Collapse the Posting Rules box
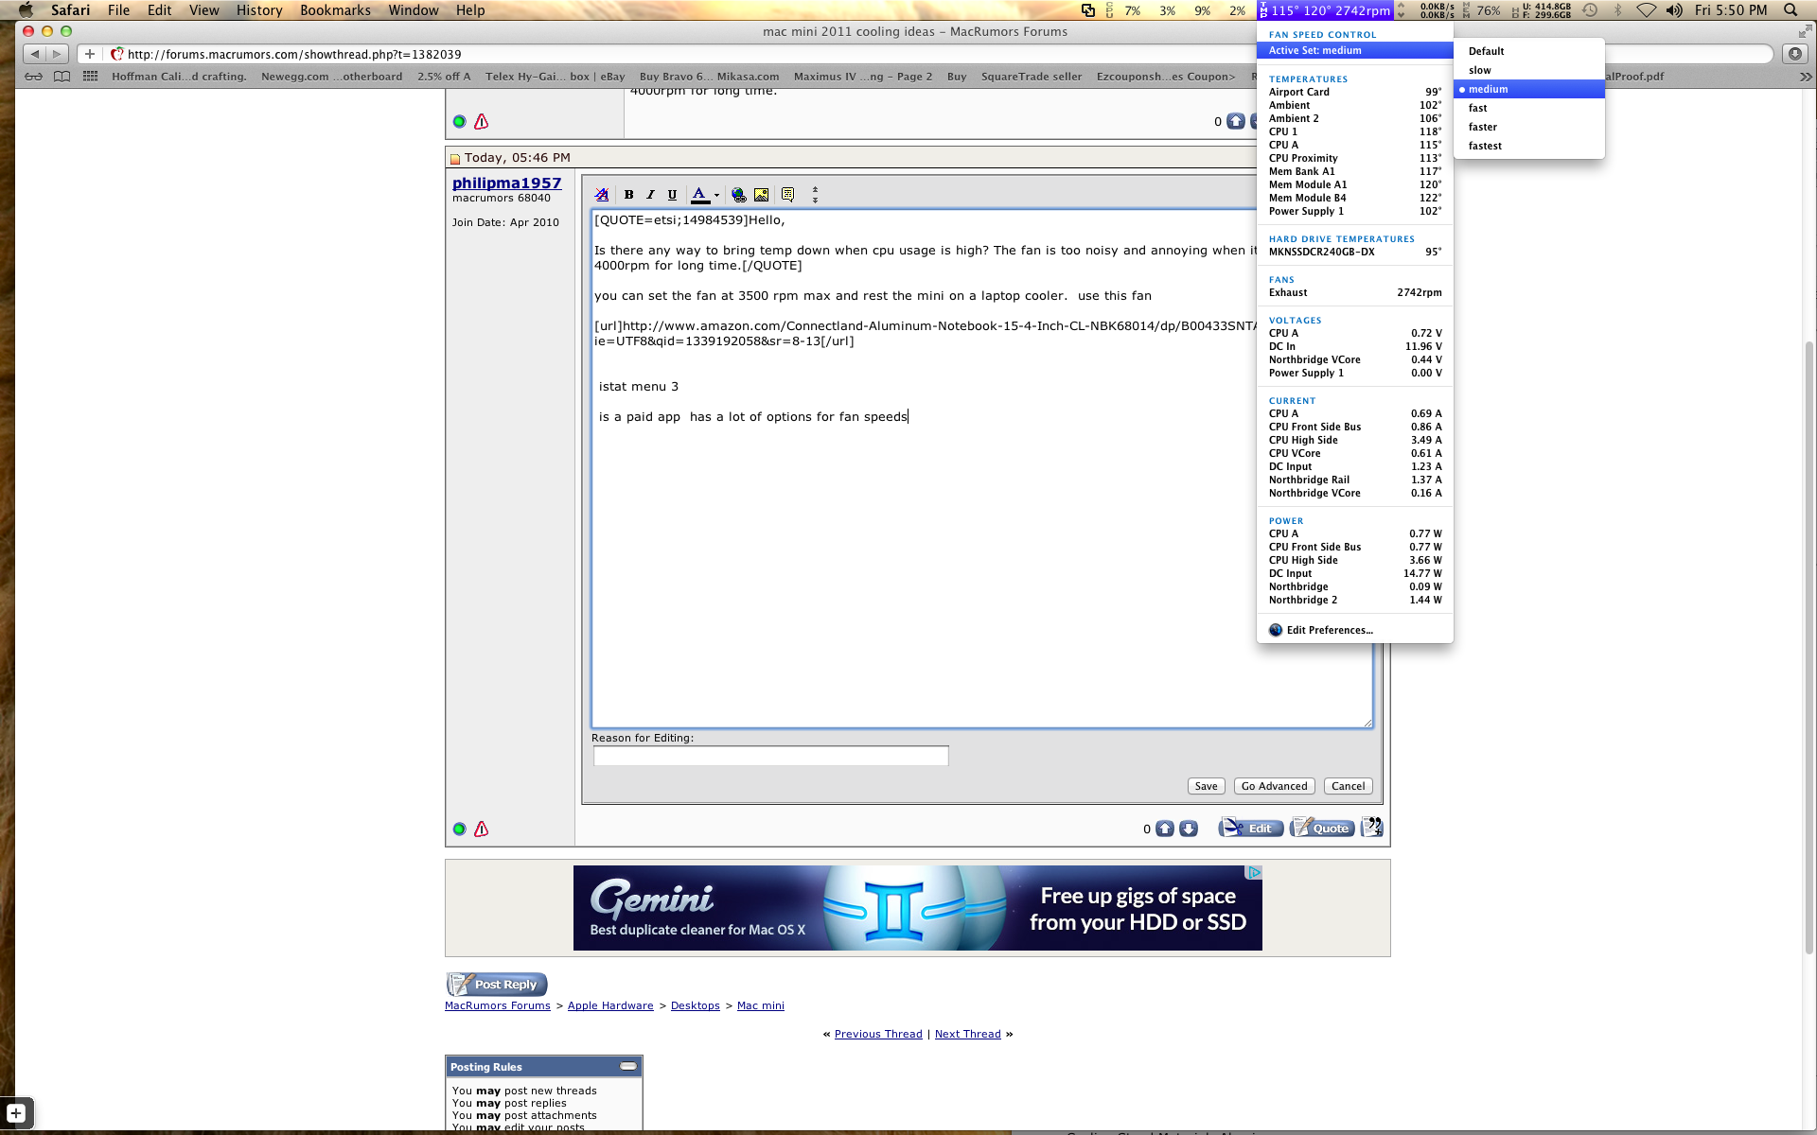The height and width of the screenshot is (1135, 1817). tap(628, 1066)
